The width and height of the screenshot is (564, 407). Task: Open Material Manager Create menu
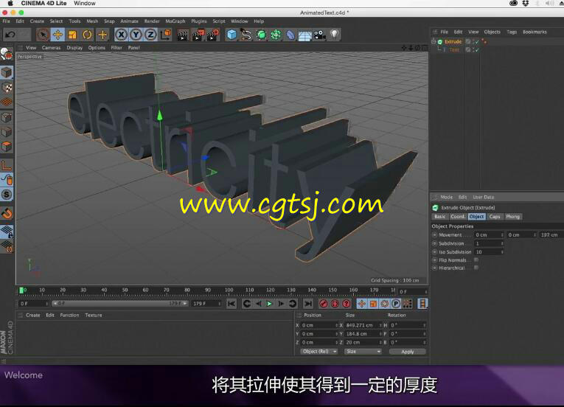coord(32,316)
